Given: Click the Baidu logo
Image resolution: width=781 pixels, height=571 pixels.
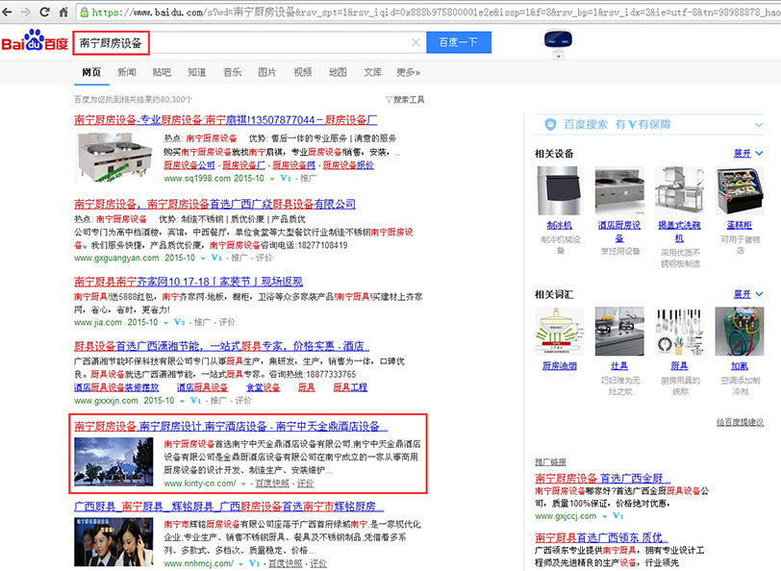Looking at the screenshot, I should pos(35,40).
